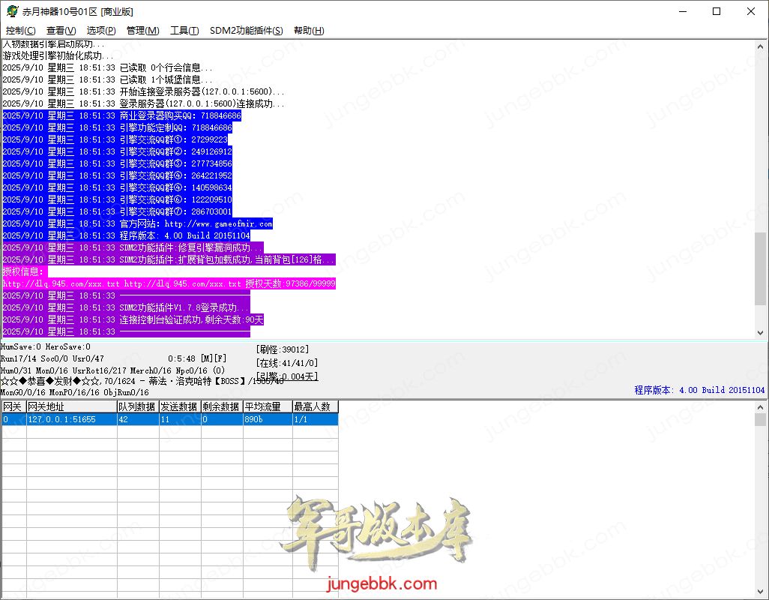This screenshot has height=600, width=769.
Task: Click the log scrollbar up arrow
Action: [x=761, y=46]
